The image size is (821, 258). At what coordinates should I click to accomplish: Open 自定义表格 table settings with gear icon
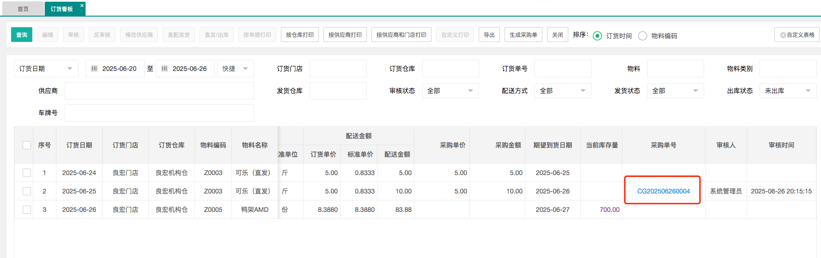[797, 35]
